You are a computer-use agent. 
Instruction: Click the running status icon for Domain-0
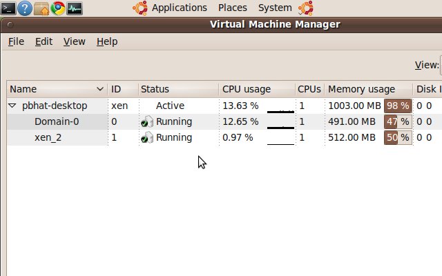[x=147, y=121]
